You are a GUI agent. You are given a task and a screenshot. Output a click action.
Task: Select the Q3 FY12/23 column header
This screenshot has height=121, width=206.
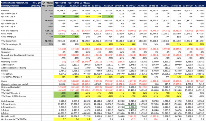(x=61, y=3)
